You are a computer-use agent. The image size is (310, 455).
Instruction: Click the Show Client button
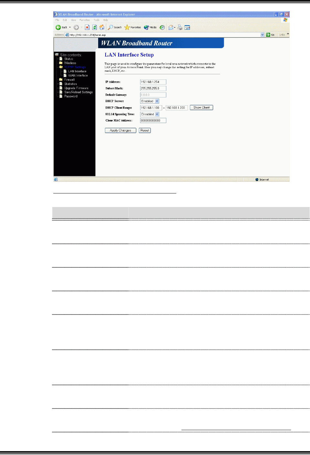tap(201, 108)
